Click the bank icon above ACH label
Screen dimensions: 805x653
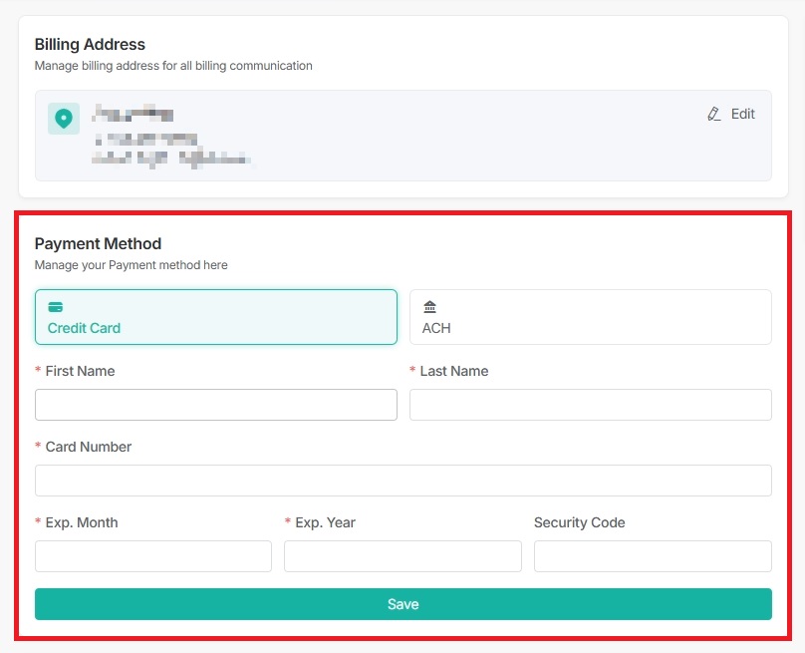tap(429, 307)
